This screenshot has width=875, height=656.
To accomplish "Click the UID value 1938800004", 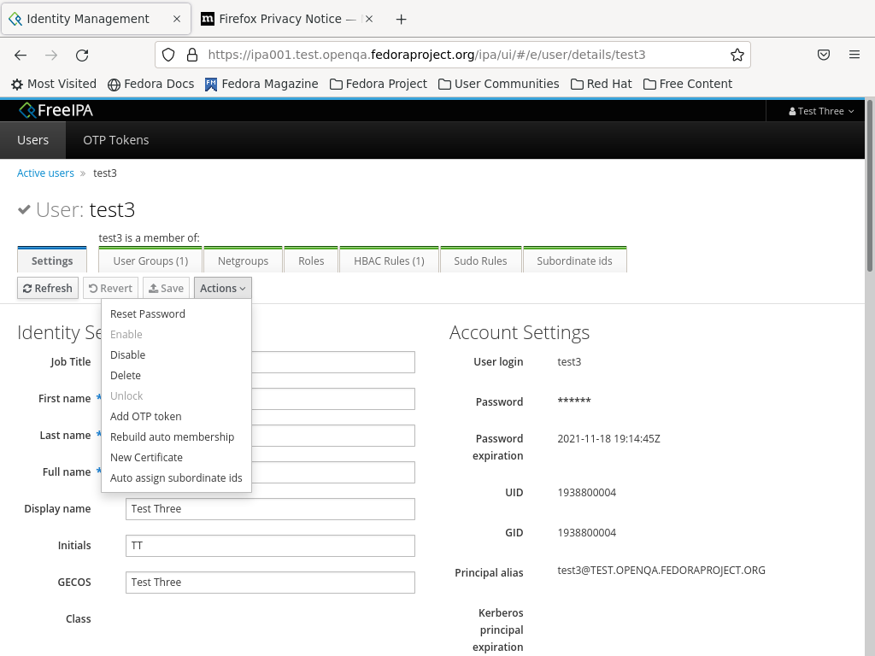I will [586, 493].
